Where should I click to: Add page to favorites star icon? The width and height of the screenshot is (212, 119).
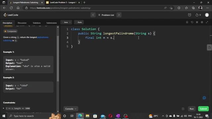click(171, 8)
